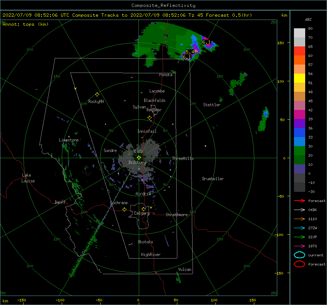Click the Okotoks label

pyautogui.click(x=145, y=242)
